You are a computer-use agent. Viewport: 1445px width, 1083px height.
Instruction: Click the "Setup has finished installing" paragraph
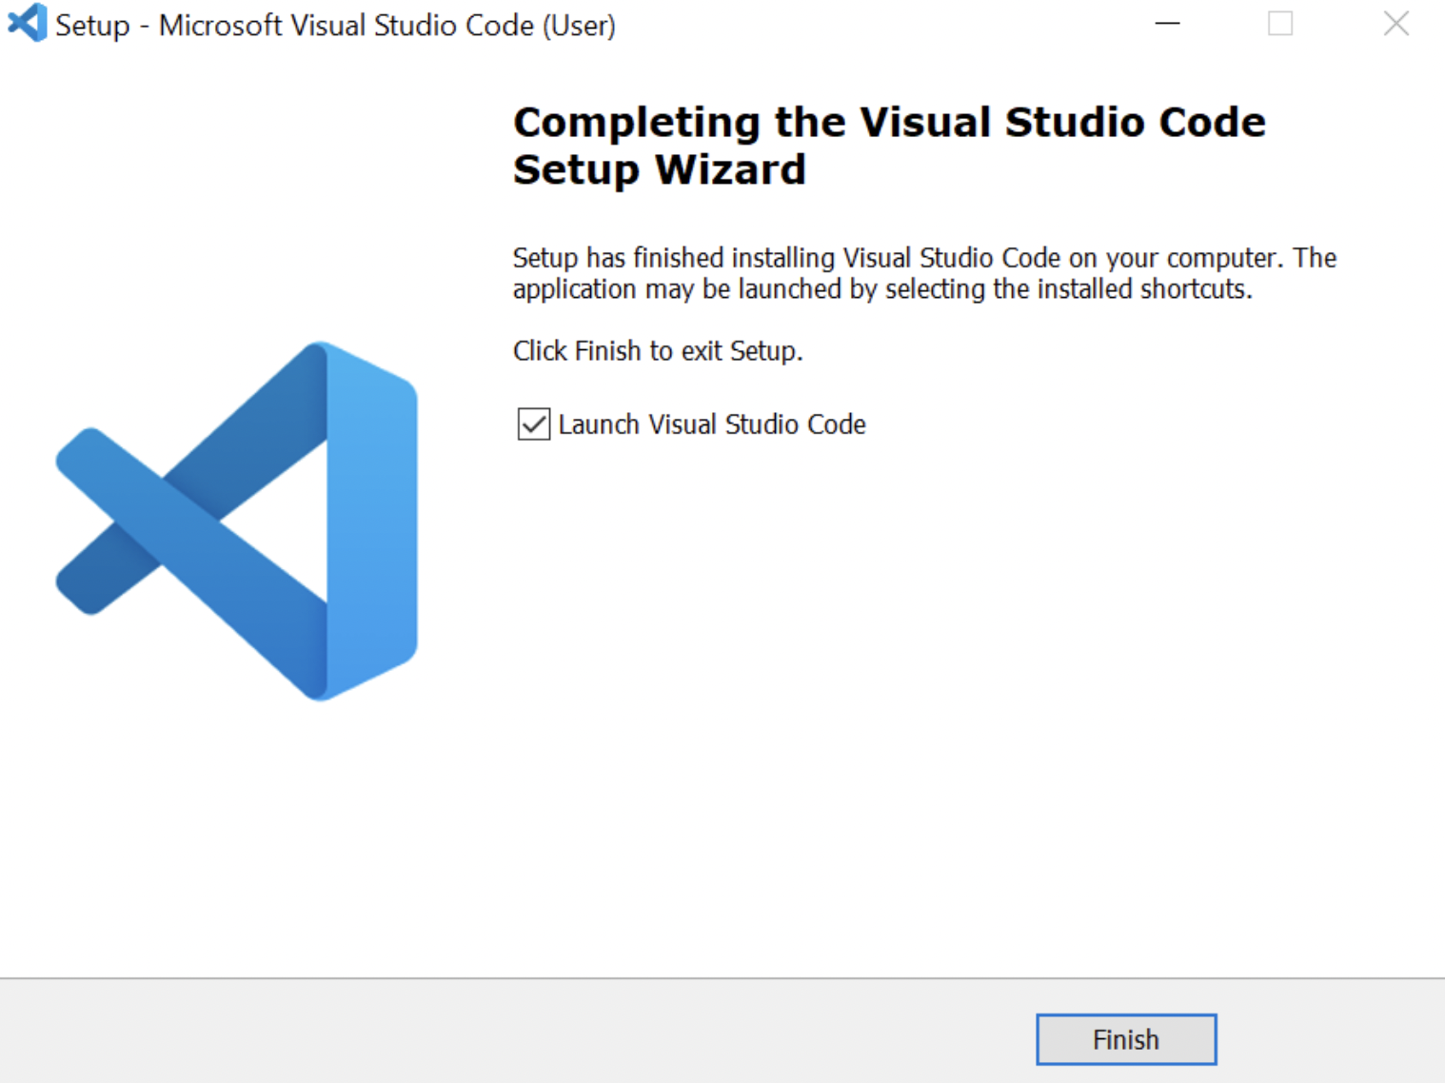click(x=924, y=273)
